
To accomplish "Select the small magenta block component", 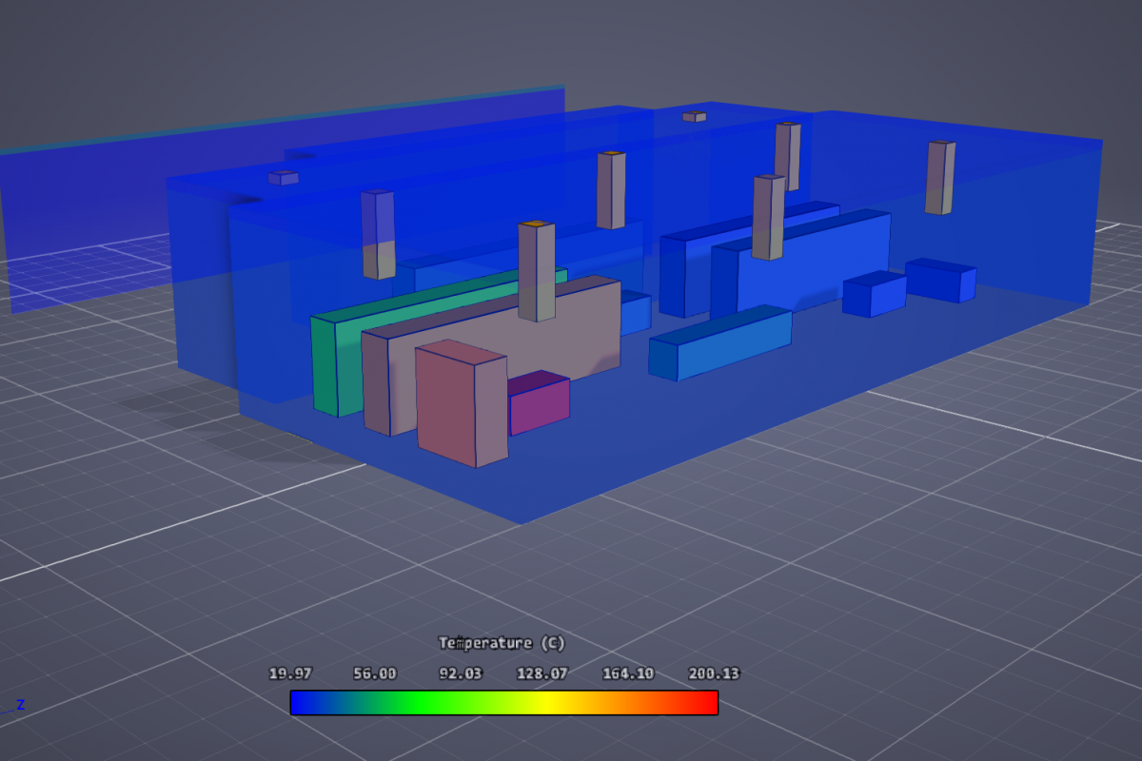I will (540, 404).
